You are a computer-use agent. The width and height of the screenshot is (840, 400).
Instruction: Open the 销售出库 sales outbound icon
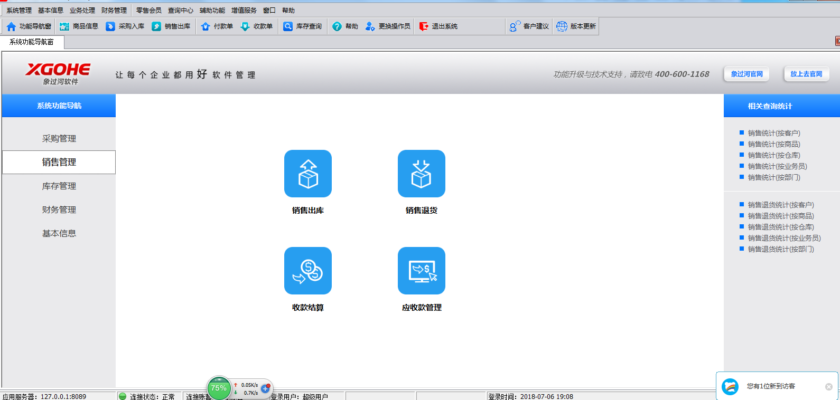click(307, 174)
